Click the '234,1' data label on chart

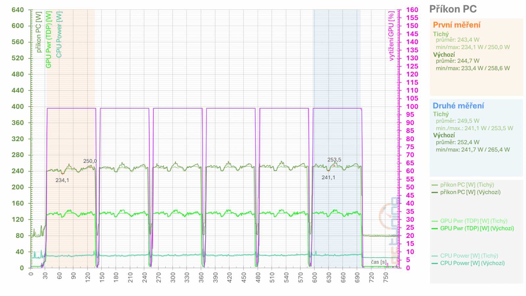coord(62,180)
